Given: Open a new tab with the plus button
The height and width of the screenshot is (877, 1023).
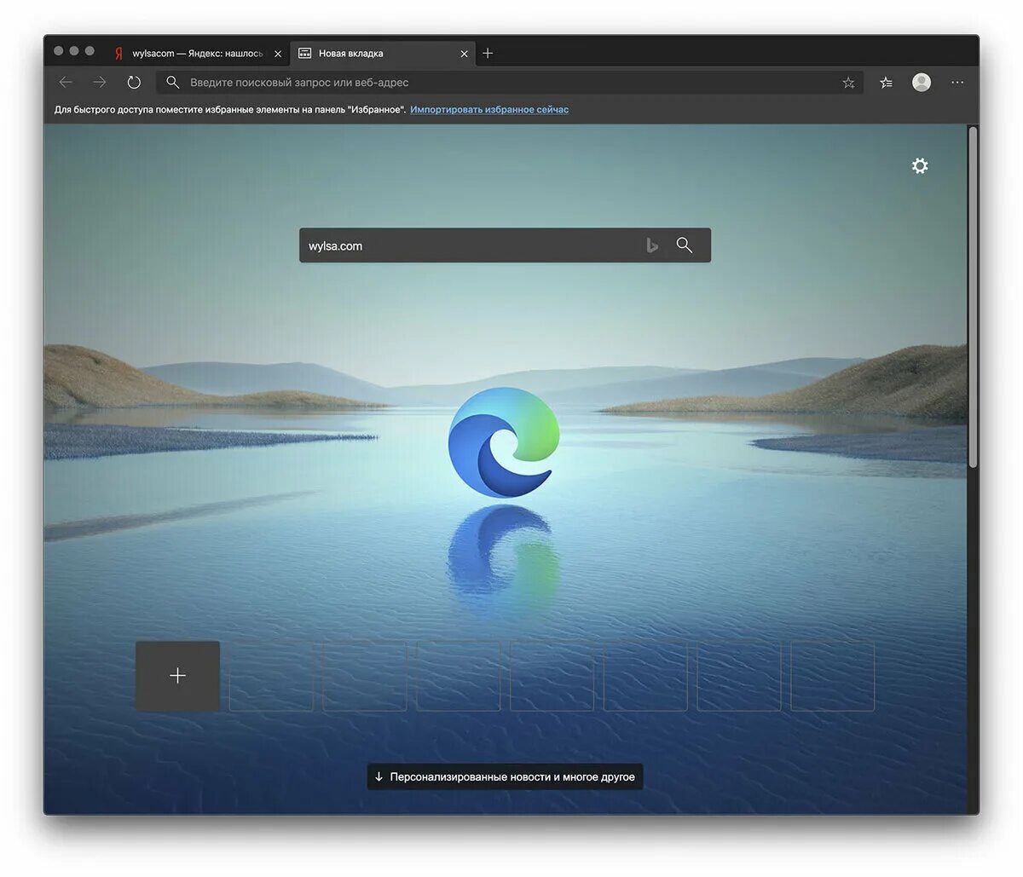Looking at the screenshot, I should coord(488,53).
